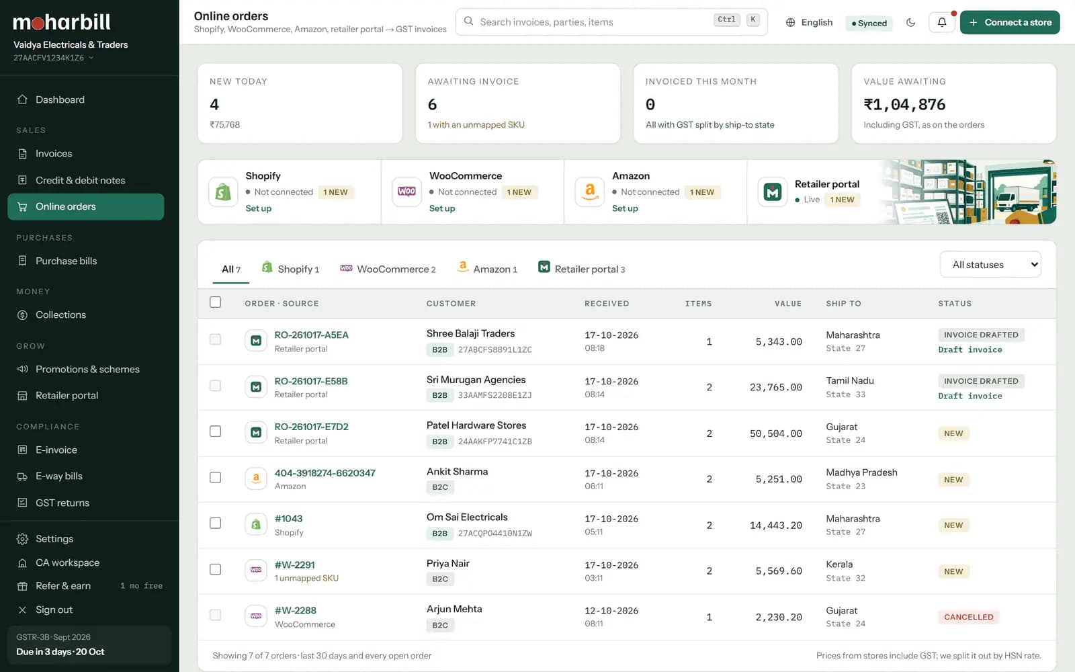Image resolution: width=1075 pixels, height=672 pixels.
Task: Click source icon for order 404-3918274-6620347
Action: (256, 478)
